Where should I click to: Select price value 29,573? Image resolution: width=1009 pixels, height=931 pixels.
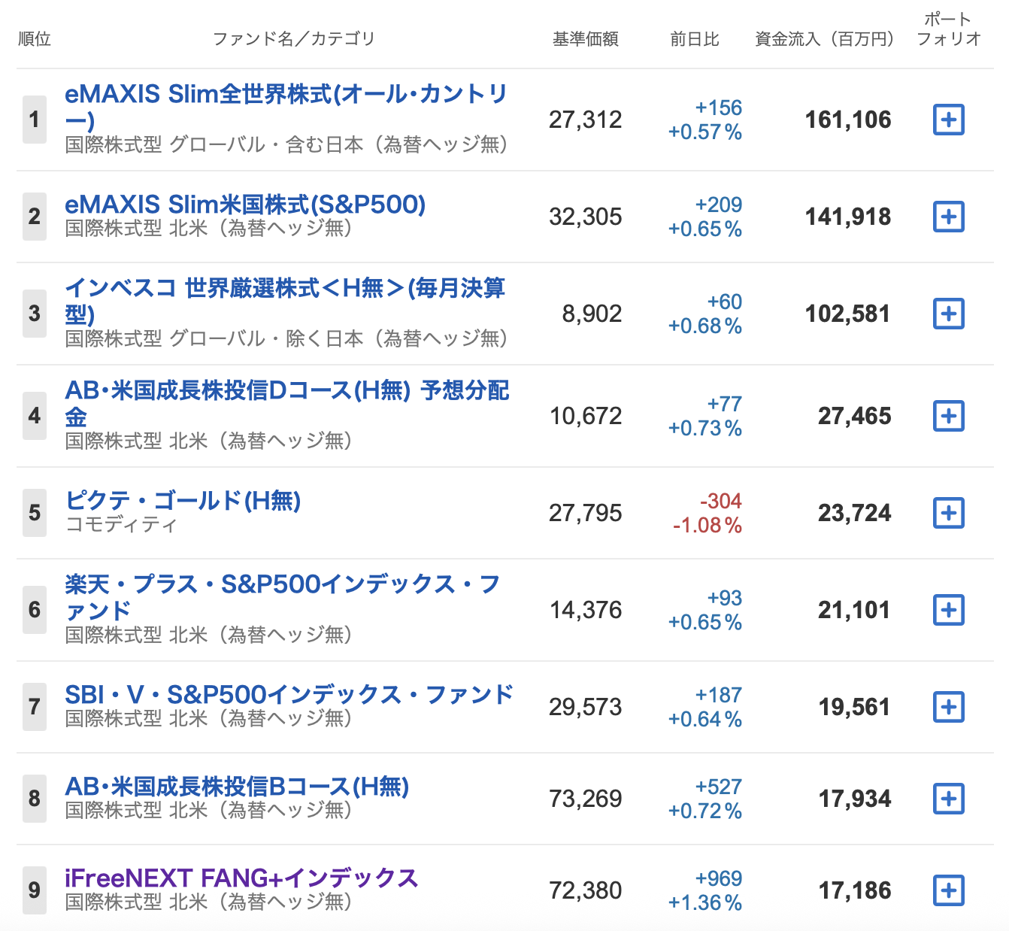point(586,707)
